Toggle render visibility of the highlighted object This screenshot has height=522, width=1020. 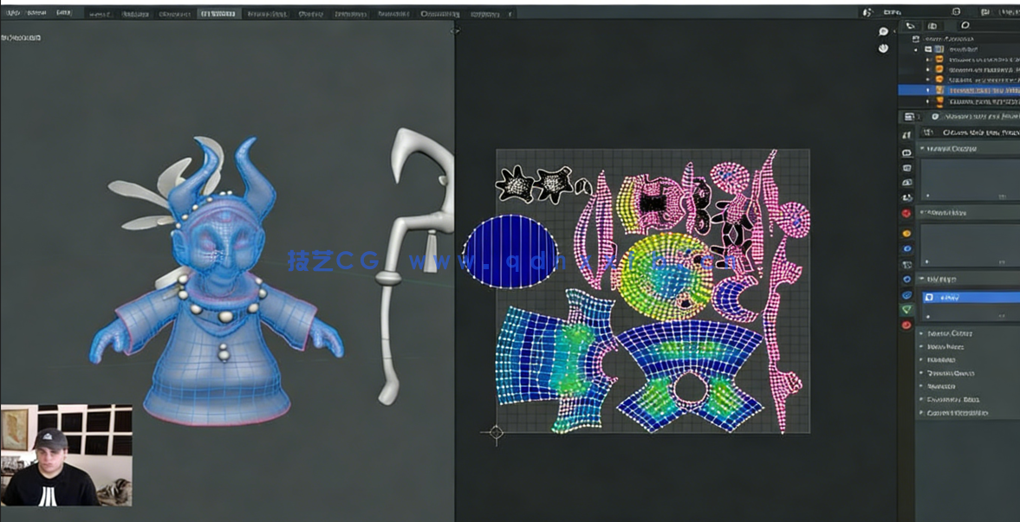pos(1017,88)
